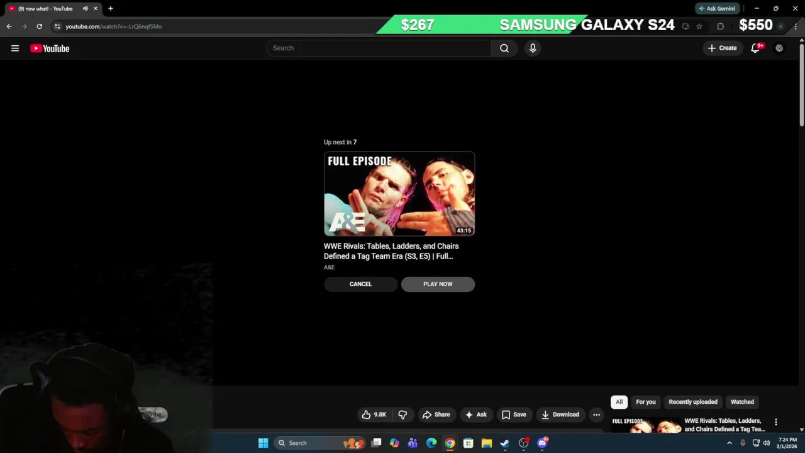This screenshot has width=805, height=453.
Task: Show hidden system tray icons
Action: [730, 443]
